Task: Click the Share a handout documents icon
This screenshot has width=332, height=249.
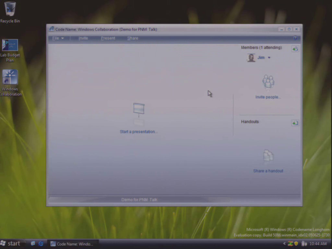Action: point(268,156)
